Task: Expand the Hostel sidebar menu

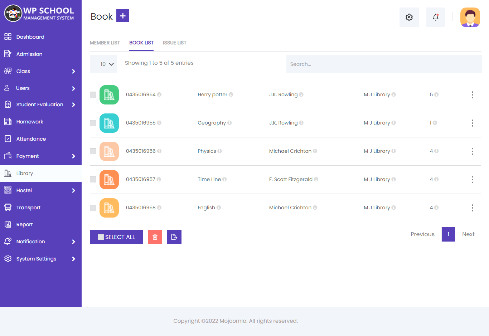Action: click(73, 190)
